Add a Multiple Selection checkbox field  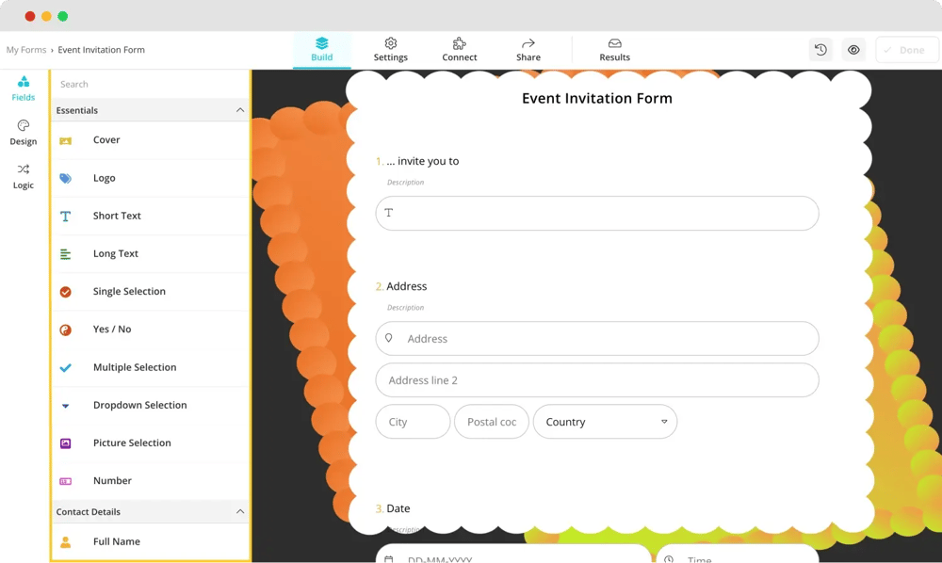click(135, 367)
